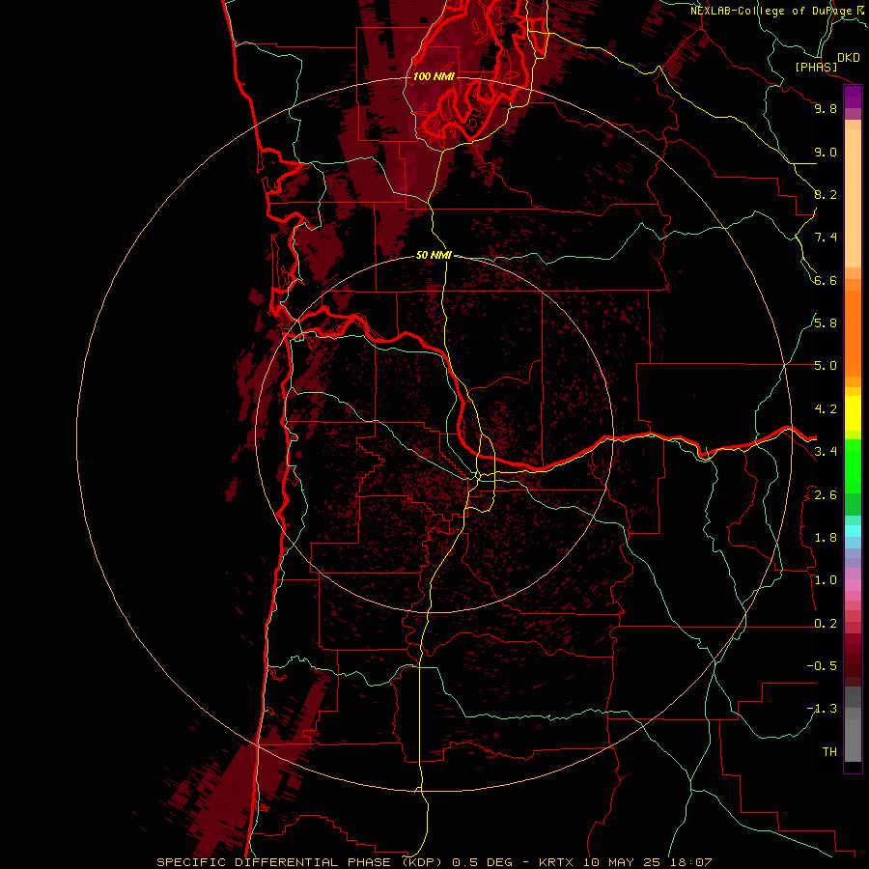The image size is (869, 869).
Task: Click the -0.5 scale value
Action: (822, 666)
